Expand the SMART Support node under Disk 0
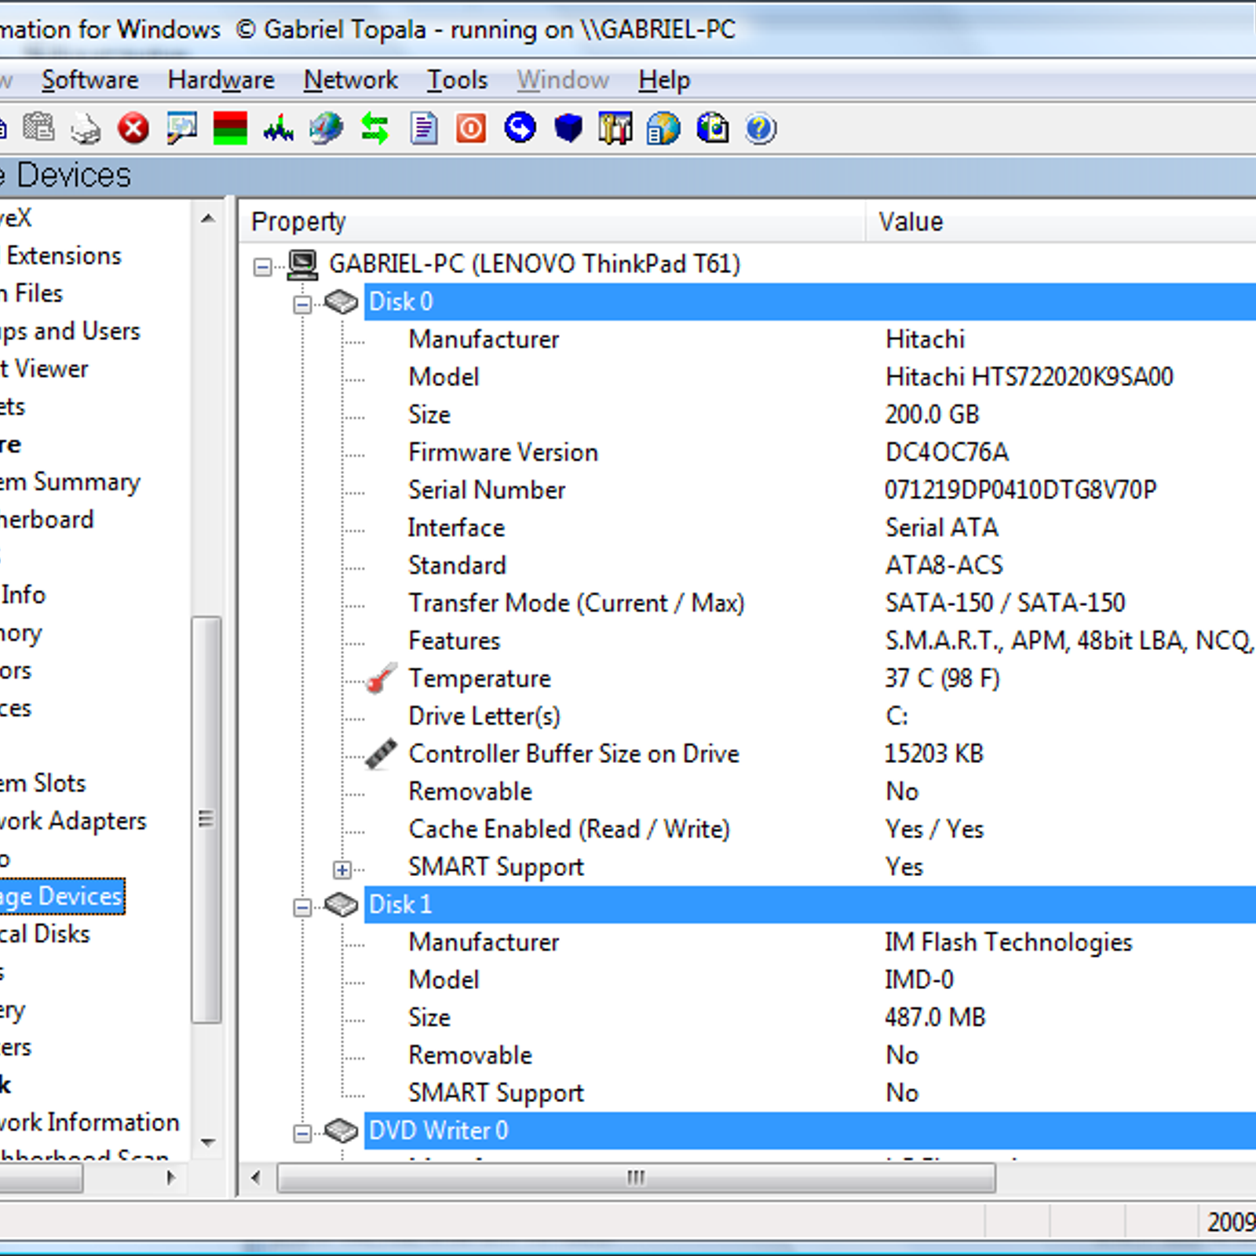The image size is (1256, 1256). pyautogui.click(x=341, y=870)
